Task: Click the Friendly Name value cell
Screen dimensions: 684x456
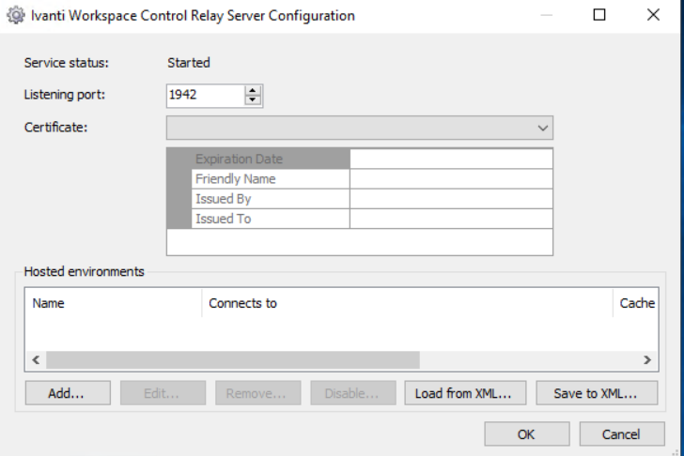Action: 451,179
